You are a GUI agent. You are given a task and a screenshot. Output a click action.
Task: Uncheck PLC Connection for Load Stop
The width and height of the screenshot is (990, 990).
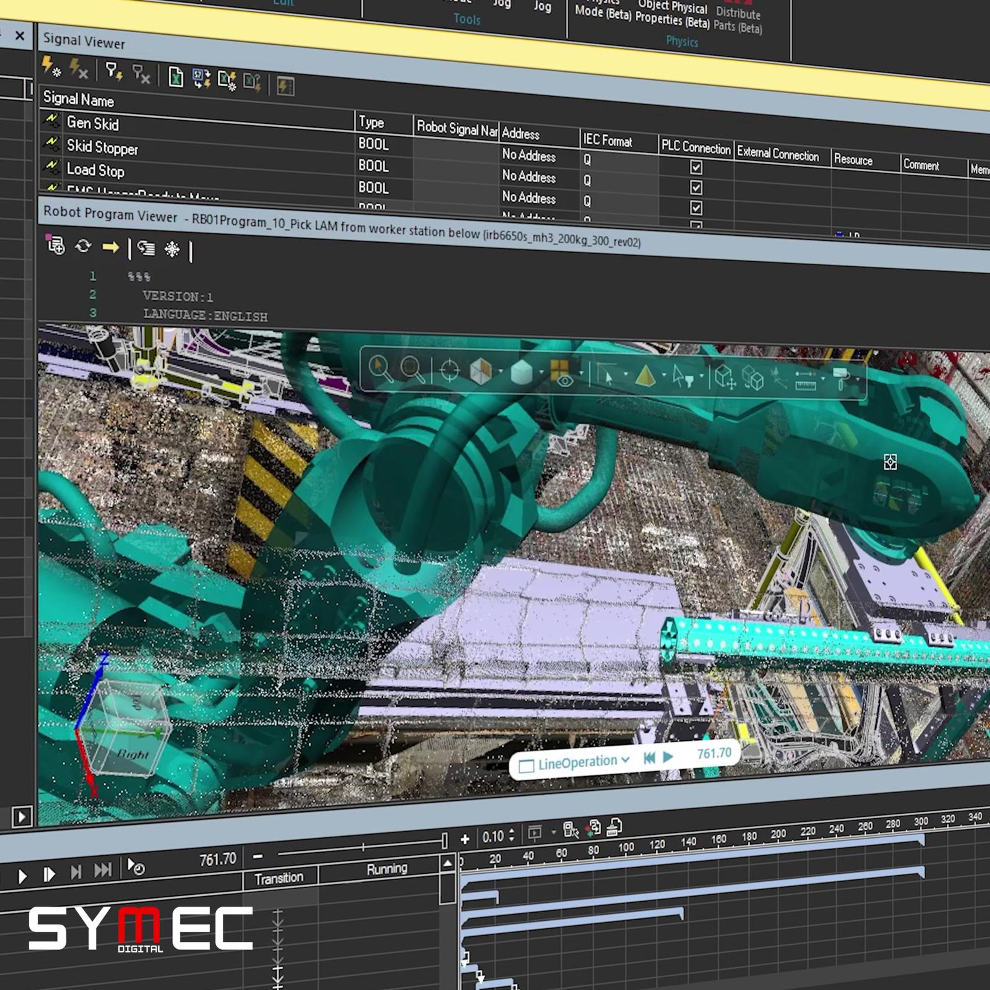[696, 208]
